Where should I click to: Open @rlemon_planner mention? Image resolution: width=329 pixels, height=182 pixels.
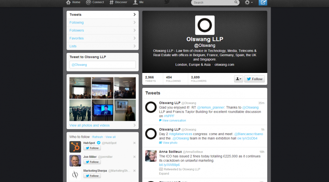coord(210,108)
